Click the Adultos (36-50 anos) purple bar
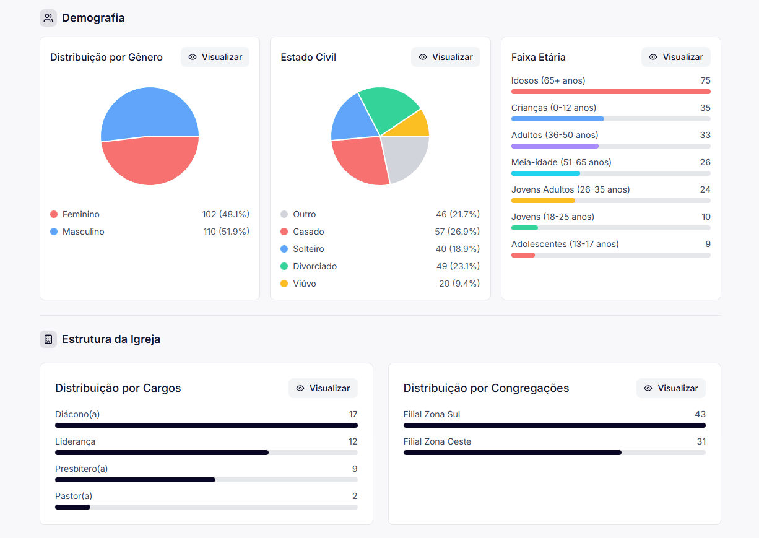Screen dimensions: 759x538 click(x=611, y=146)
